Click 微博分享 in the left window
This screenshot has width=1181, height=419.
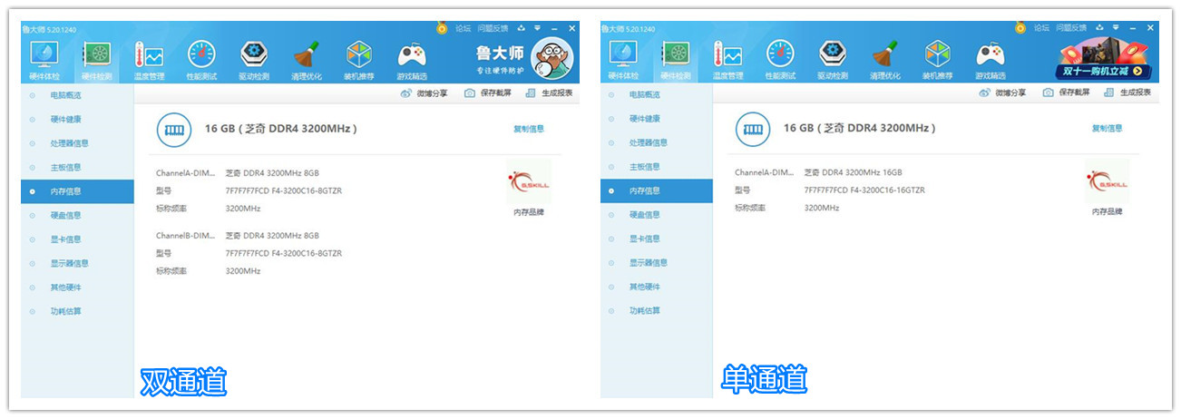pyautogui.click(x=424, y=93)
